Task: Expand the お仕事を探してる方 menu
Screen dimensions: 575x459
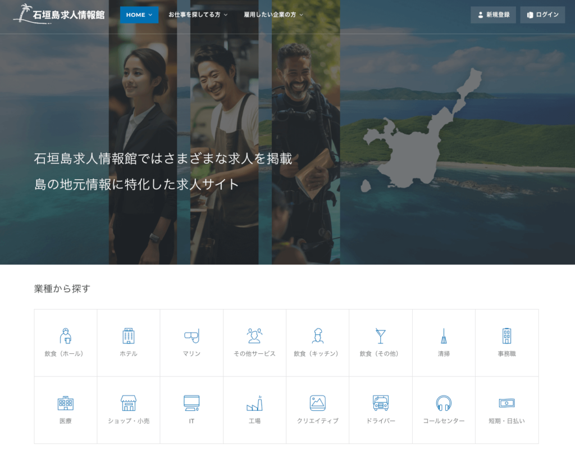Action: (x=198, y=15)
